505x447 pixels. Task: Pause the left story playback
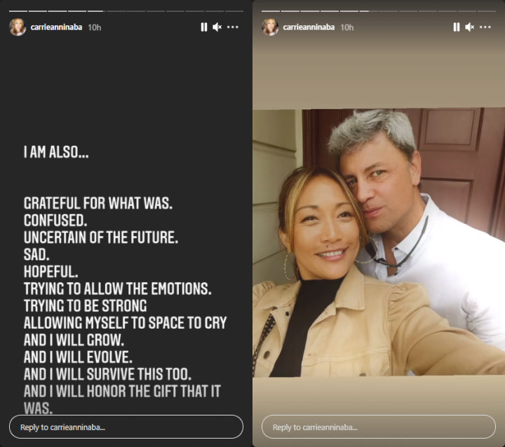pyautogui.click(x=204, y=27)
